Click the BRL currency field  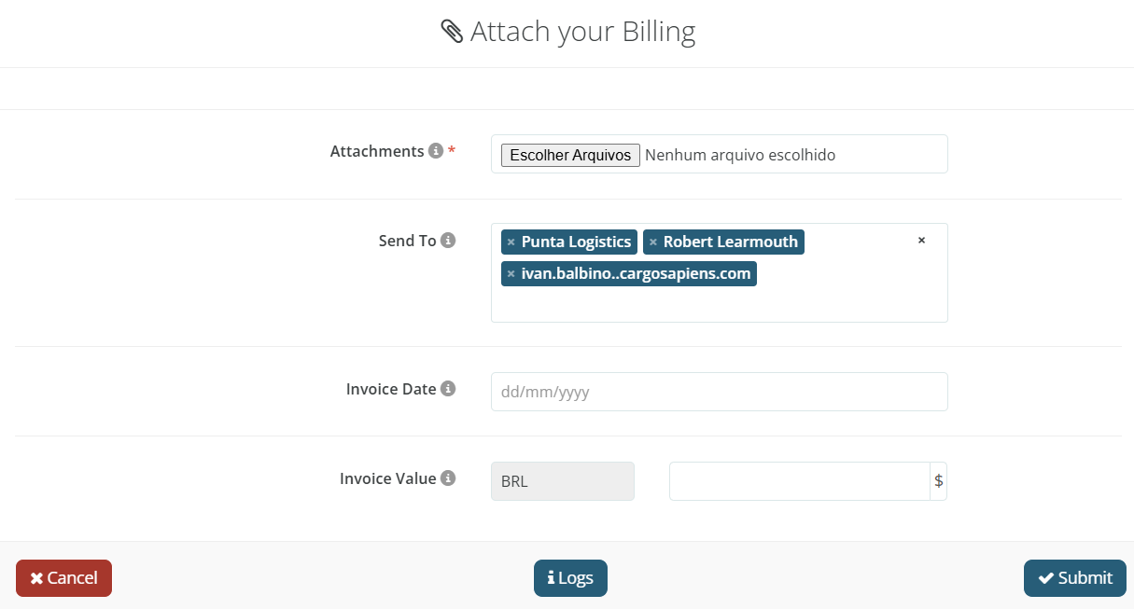(x=562, y=481)
